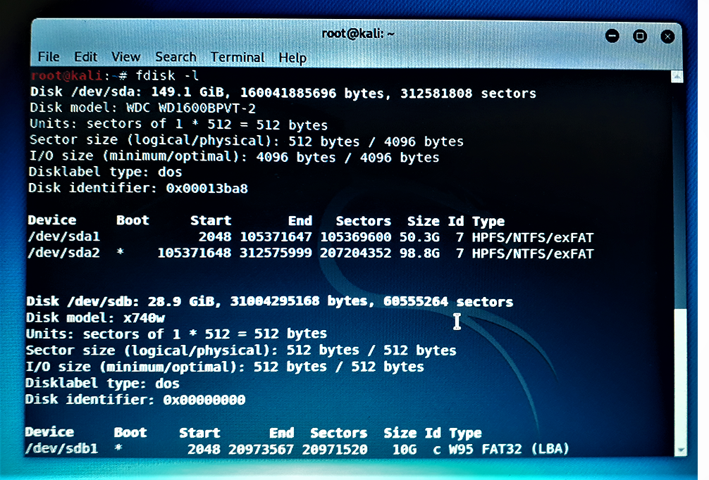Open the View menu

pyautogui.click(x=125, y=57)
